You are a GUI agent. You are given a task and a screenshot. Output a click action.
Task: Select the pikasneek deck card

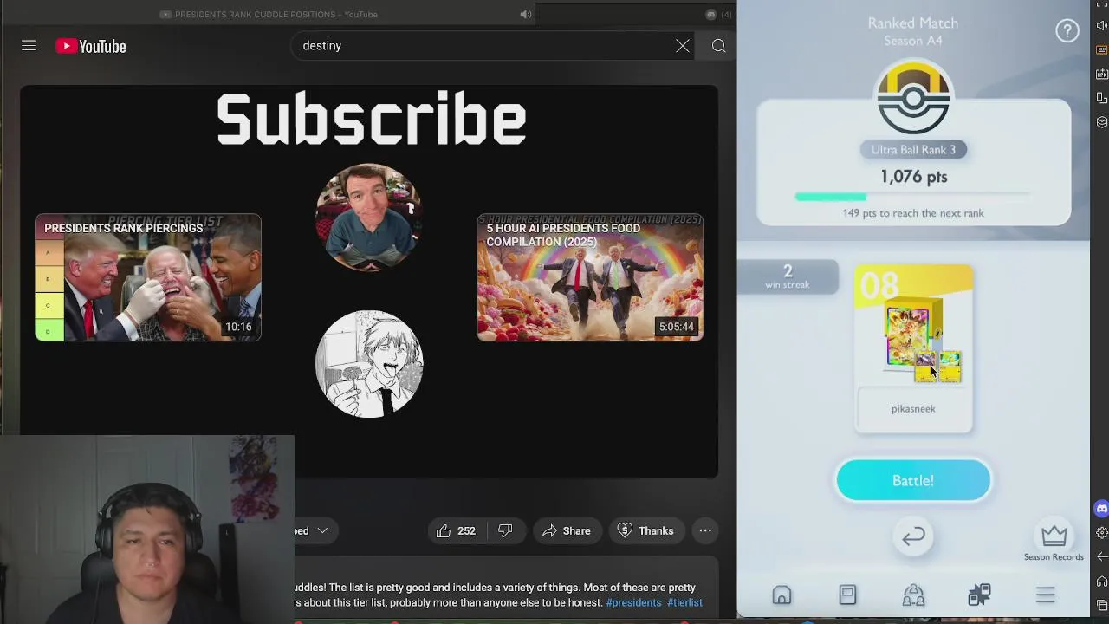[913, 348]
